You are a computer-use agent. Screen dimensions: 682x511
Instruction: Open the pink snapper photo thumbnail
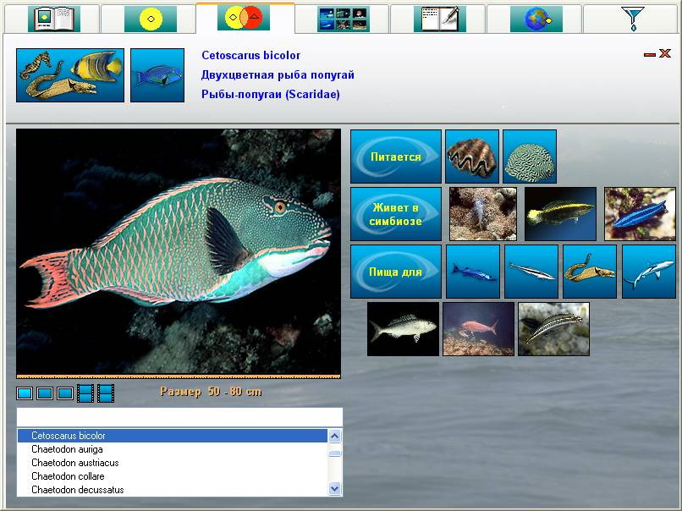(x=478, y=329)
